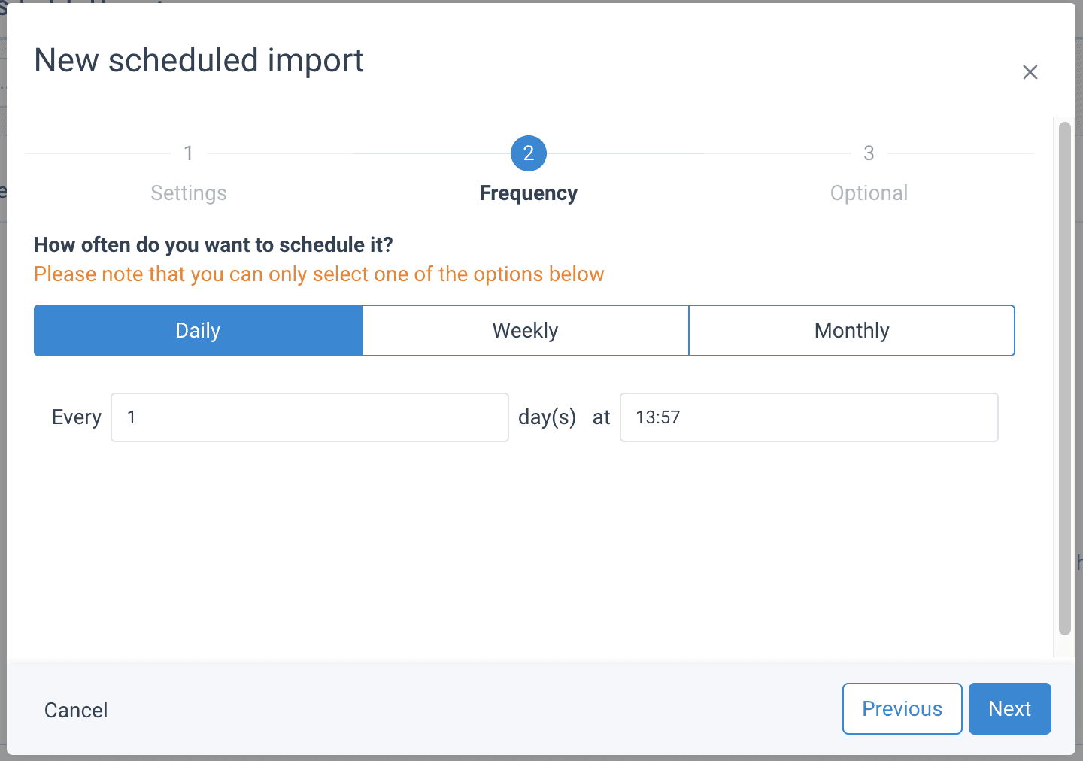The image size is (1083, 761).
Task: Close the New scheduled import dialog
Action: [x=1030, y=72]
